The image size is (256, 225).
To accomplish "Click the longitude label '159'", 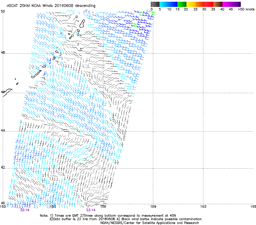I will click(153, 207).
